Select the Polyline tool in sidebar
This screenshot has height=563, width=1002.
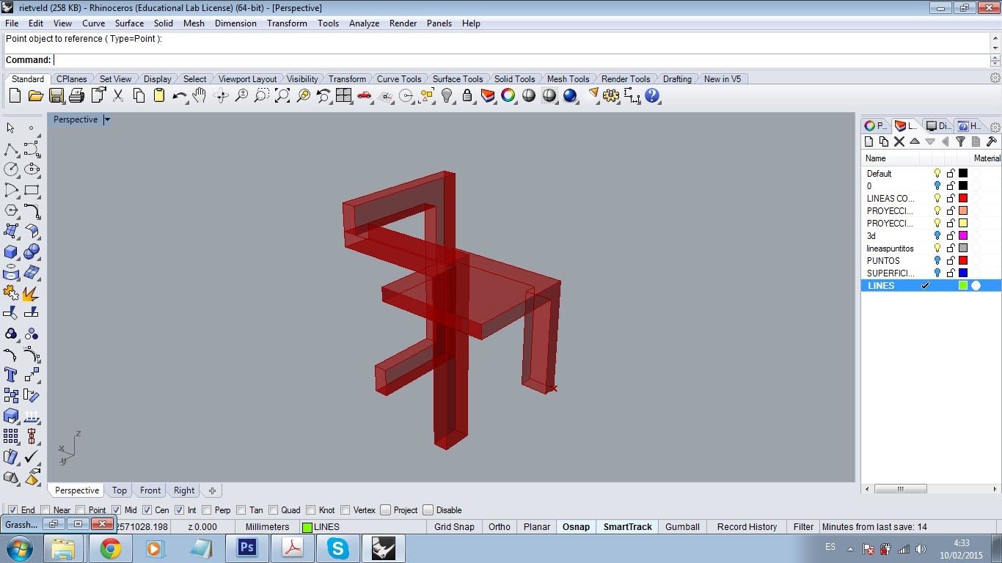click(11, 149)
